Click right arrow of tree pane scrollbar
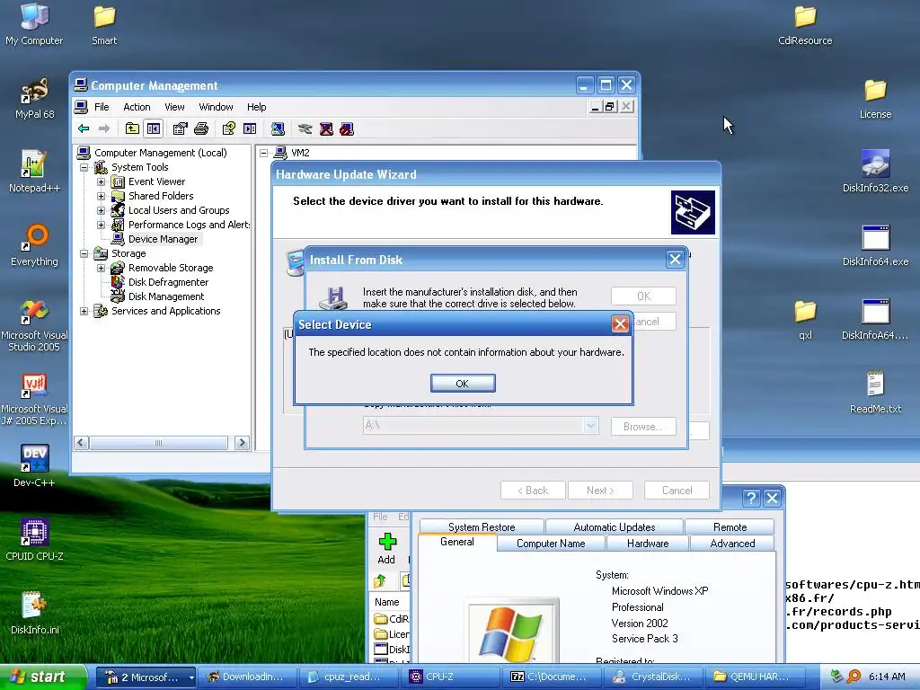Image resolution: width=920 pixels, height=690 pixels. click(242, 443)
